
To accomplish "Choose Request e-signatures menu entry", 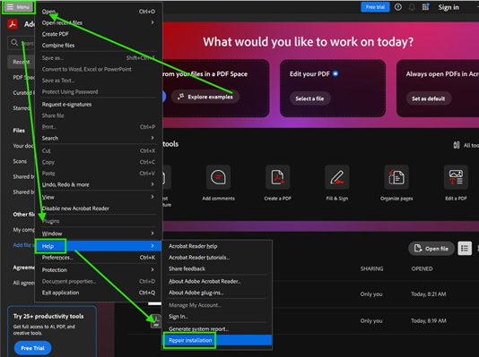I will [x=99, y=104].
